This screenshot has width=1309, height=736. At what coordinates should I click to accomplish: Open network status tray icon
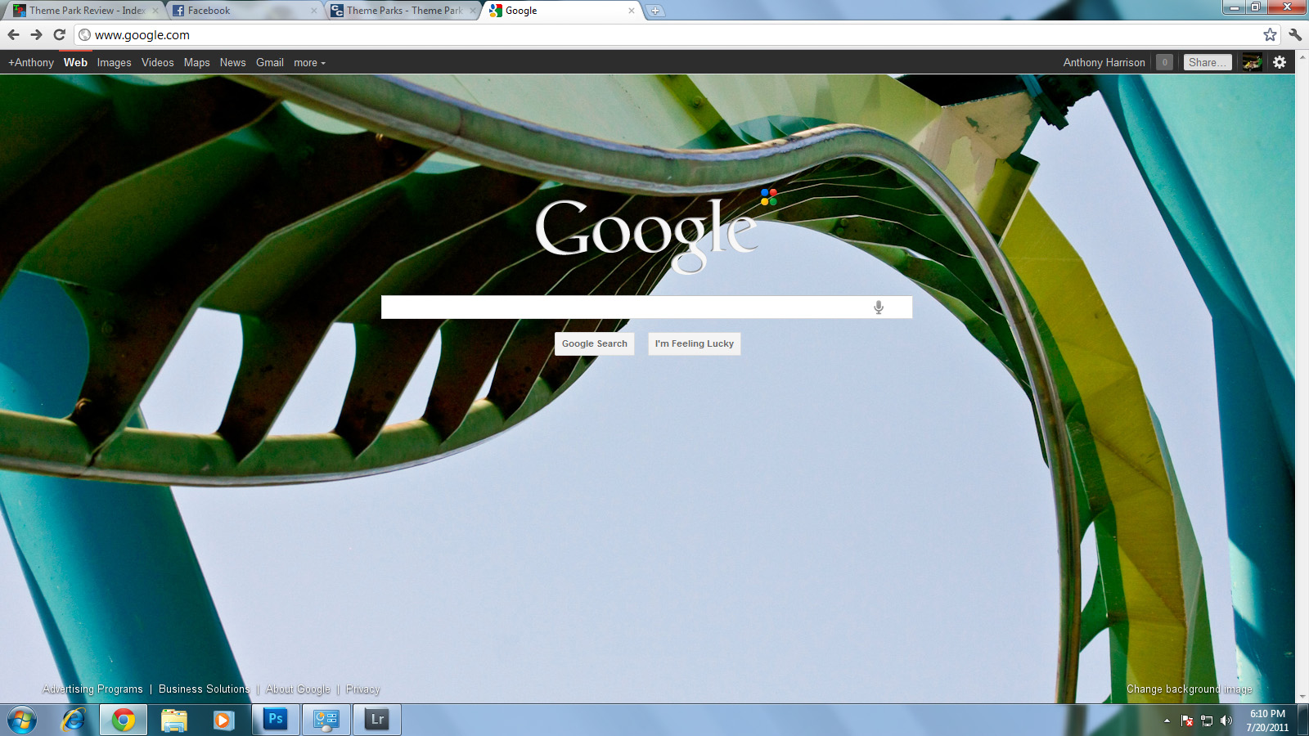pyautogui.click(x=1207, y=720)
